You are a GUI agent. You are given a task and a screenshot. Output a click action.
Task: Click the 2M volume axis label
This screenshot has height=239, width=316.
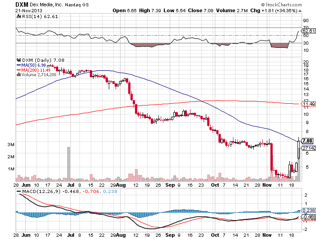[11, 156]
